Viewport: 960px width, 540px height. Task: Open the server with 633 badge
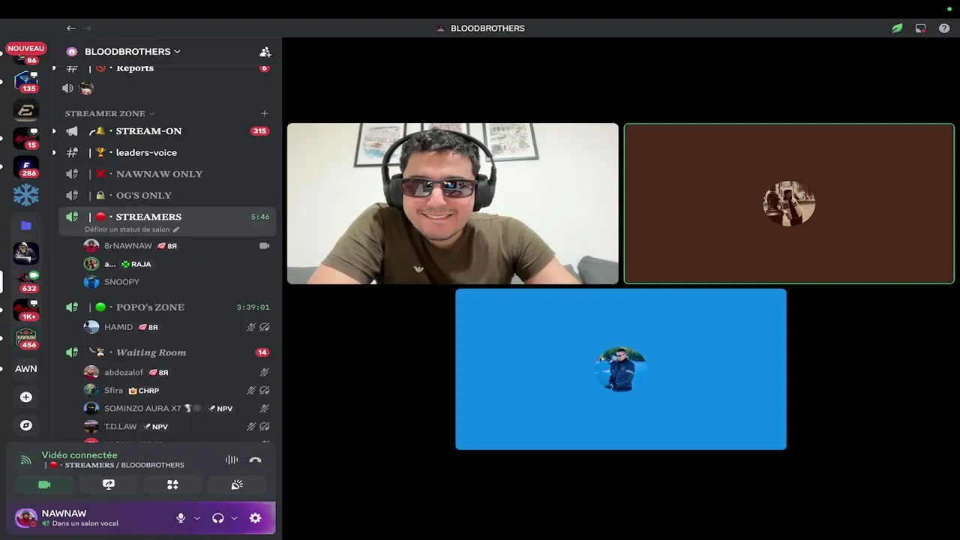click(x=26, y=281)
